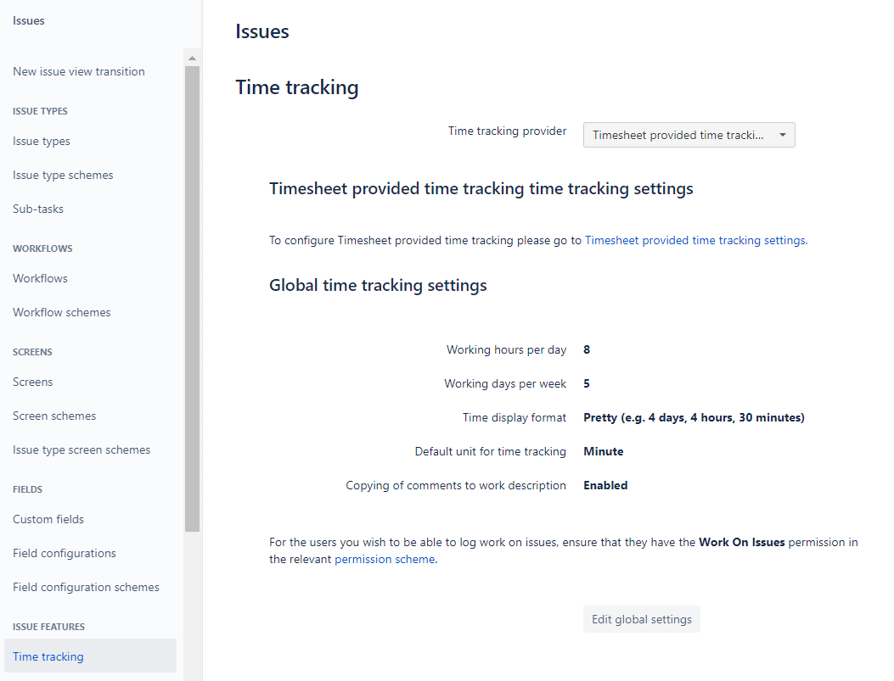Open Screen schemes page
Viewport: 894px width, 681px height.
pos(53,416)
